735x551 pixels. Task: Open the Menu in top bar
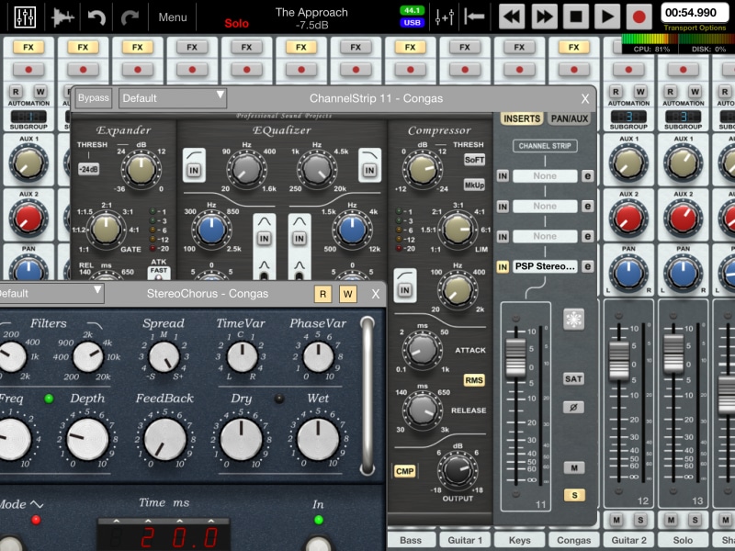(x=172, y=17)
